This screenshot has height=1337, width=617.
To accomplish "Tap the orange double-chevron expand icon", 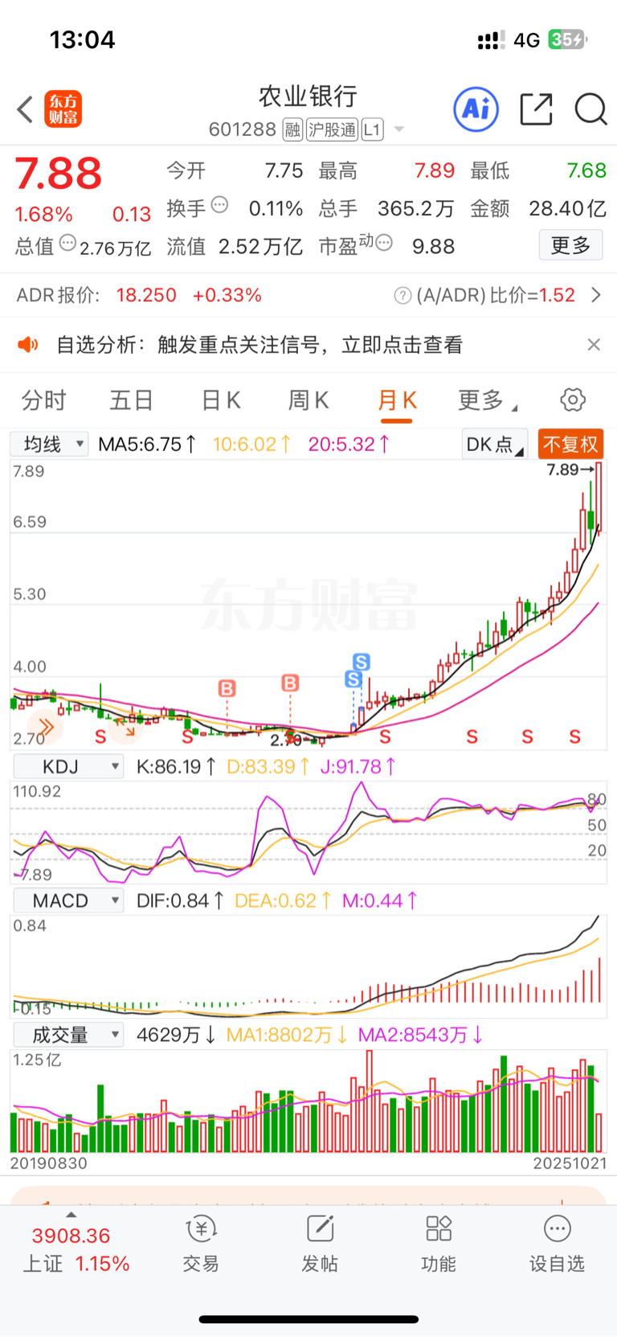I will [x=45, y=728].
